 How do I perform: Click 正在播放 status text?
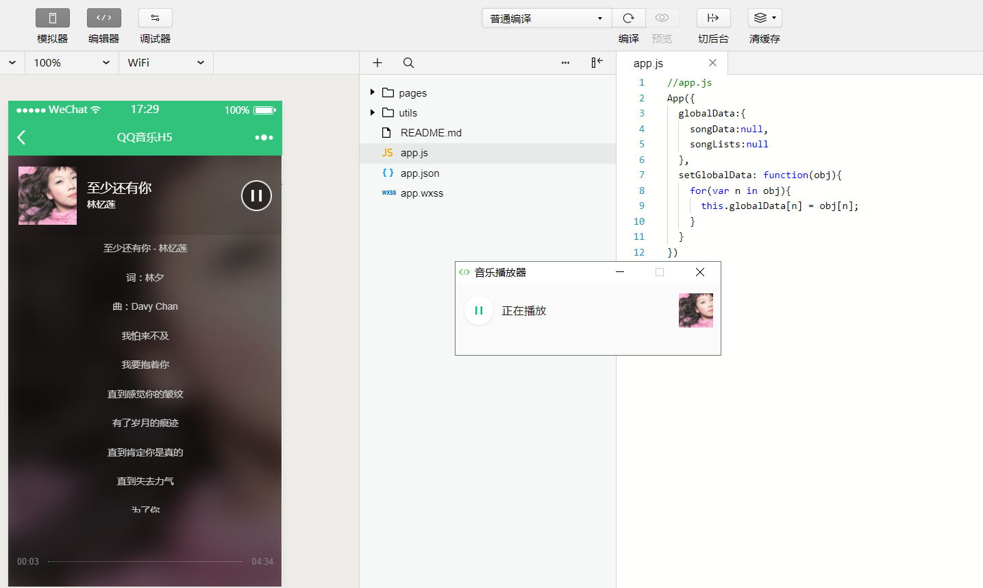click(x=524, y=310)
